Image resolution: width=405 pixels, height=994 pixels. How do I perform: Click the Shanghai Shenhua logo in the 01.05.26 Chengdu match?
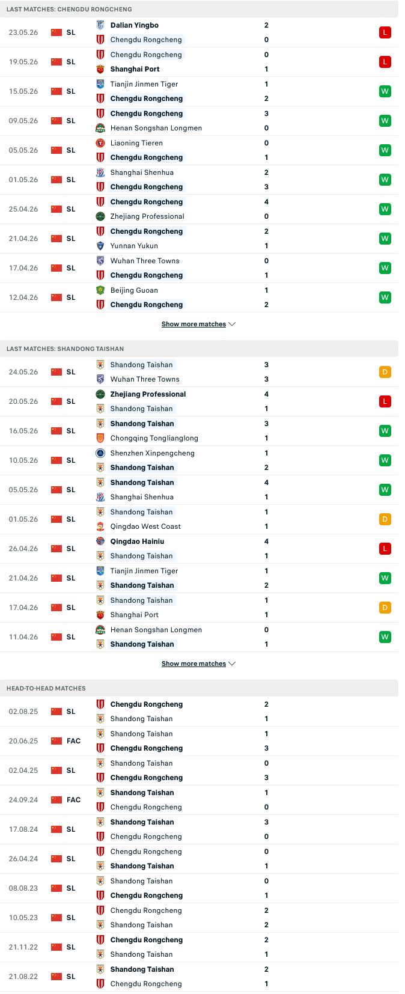click(100, 172)
